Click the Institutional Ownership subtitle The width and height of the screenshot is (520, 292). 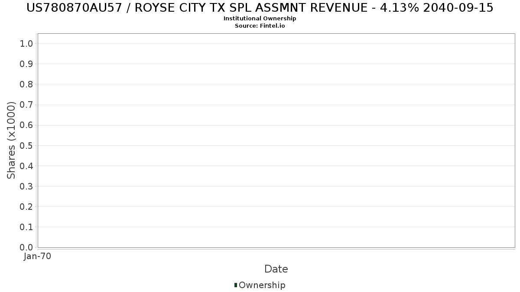[x=260, y=19]
